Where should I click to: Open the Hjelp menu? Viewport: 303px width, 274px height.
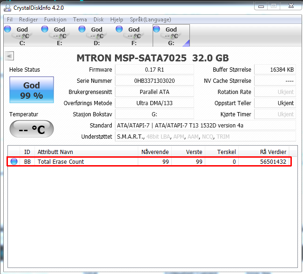117,20
